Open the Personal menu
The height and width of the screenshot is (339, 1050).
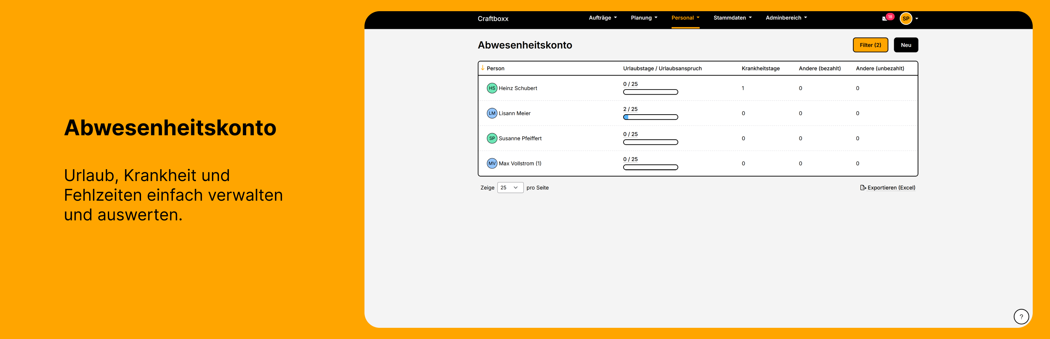click(685, 18)
